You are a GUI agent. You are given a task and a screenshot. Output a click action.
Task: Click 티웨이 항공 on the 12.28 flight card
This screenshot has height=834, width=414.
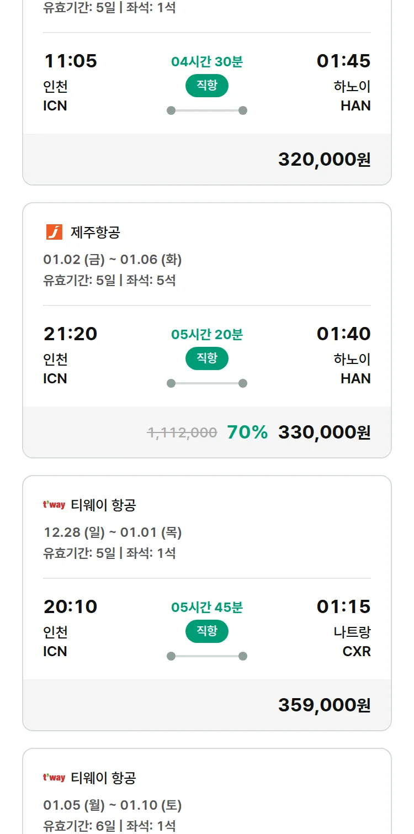pyautogui.click(x=103, y=505)
